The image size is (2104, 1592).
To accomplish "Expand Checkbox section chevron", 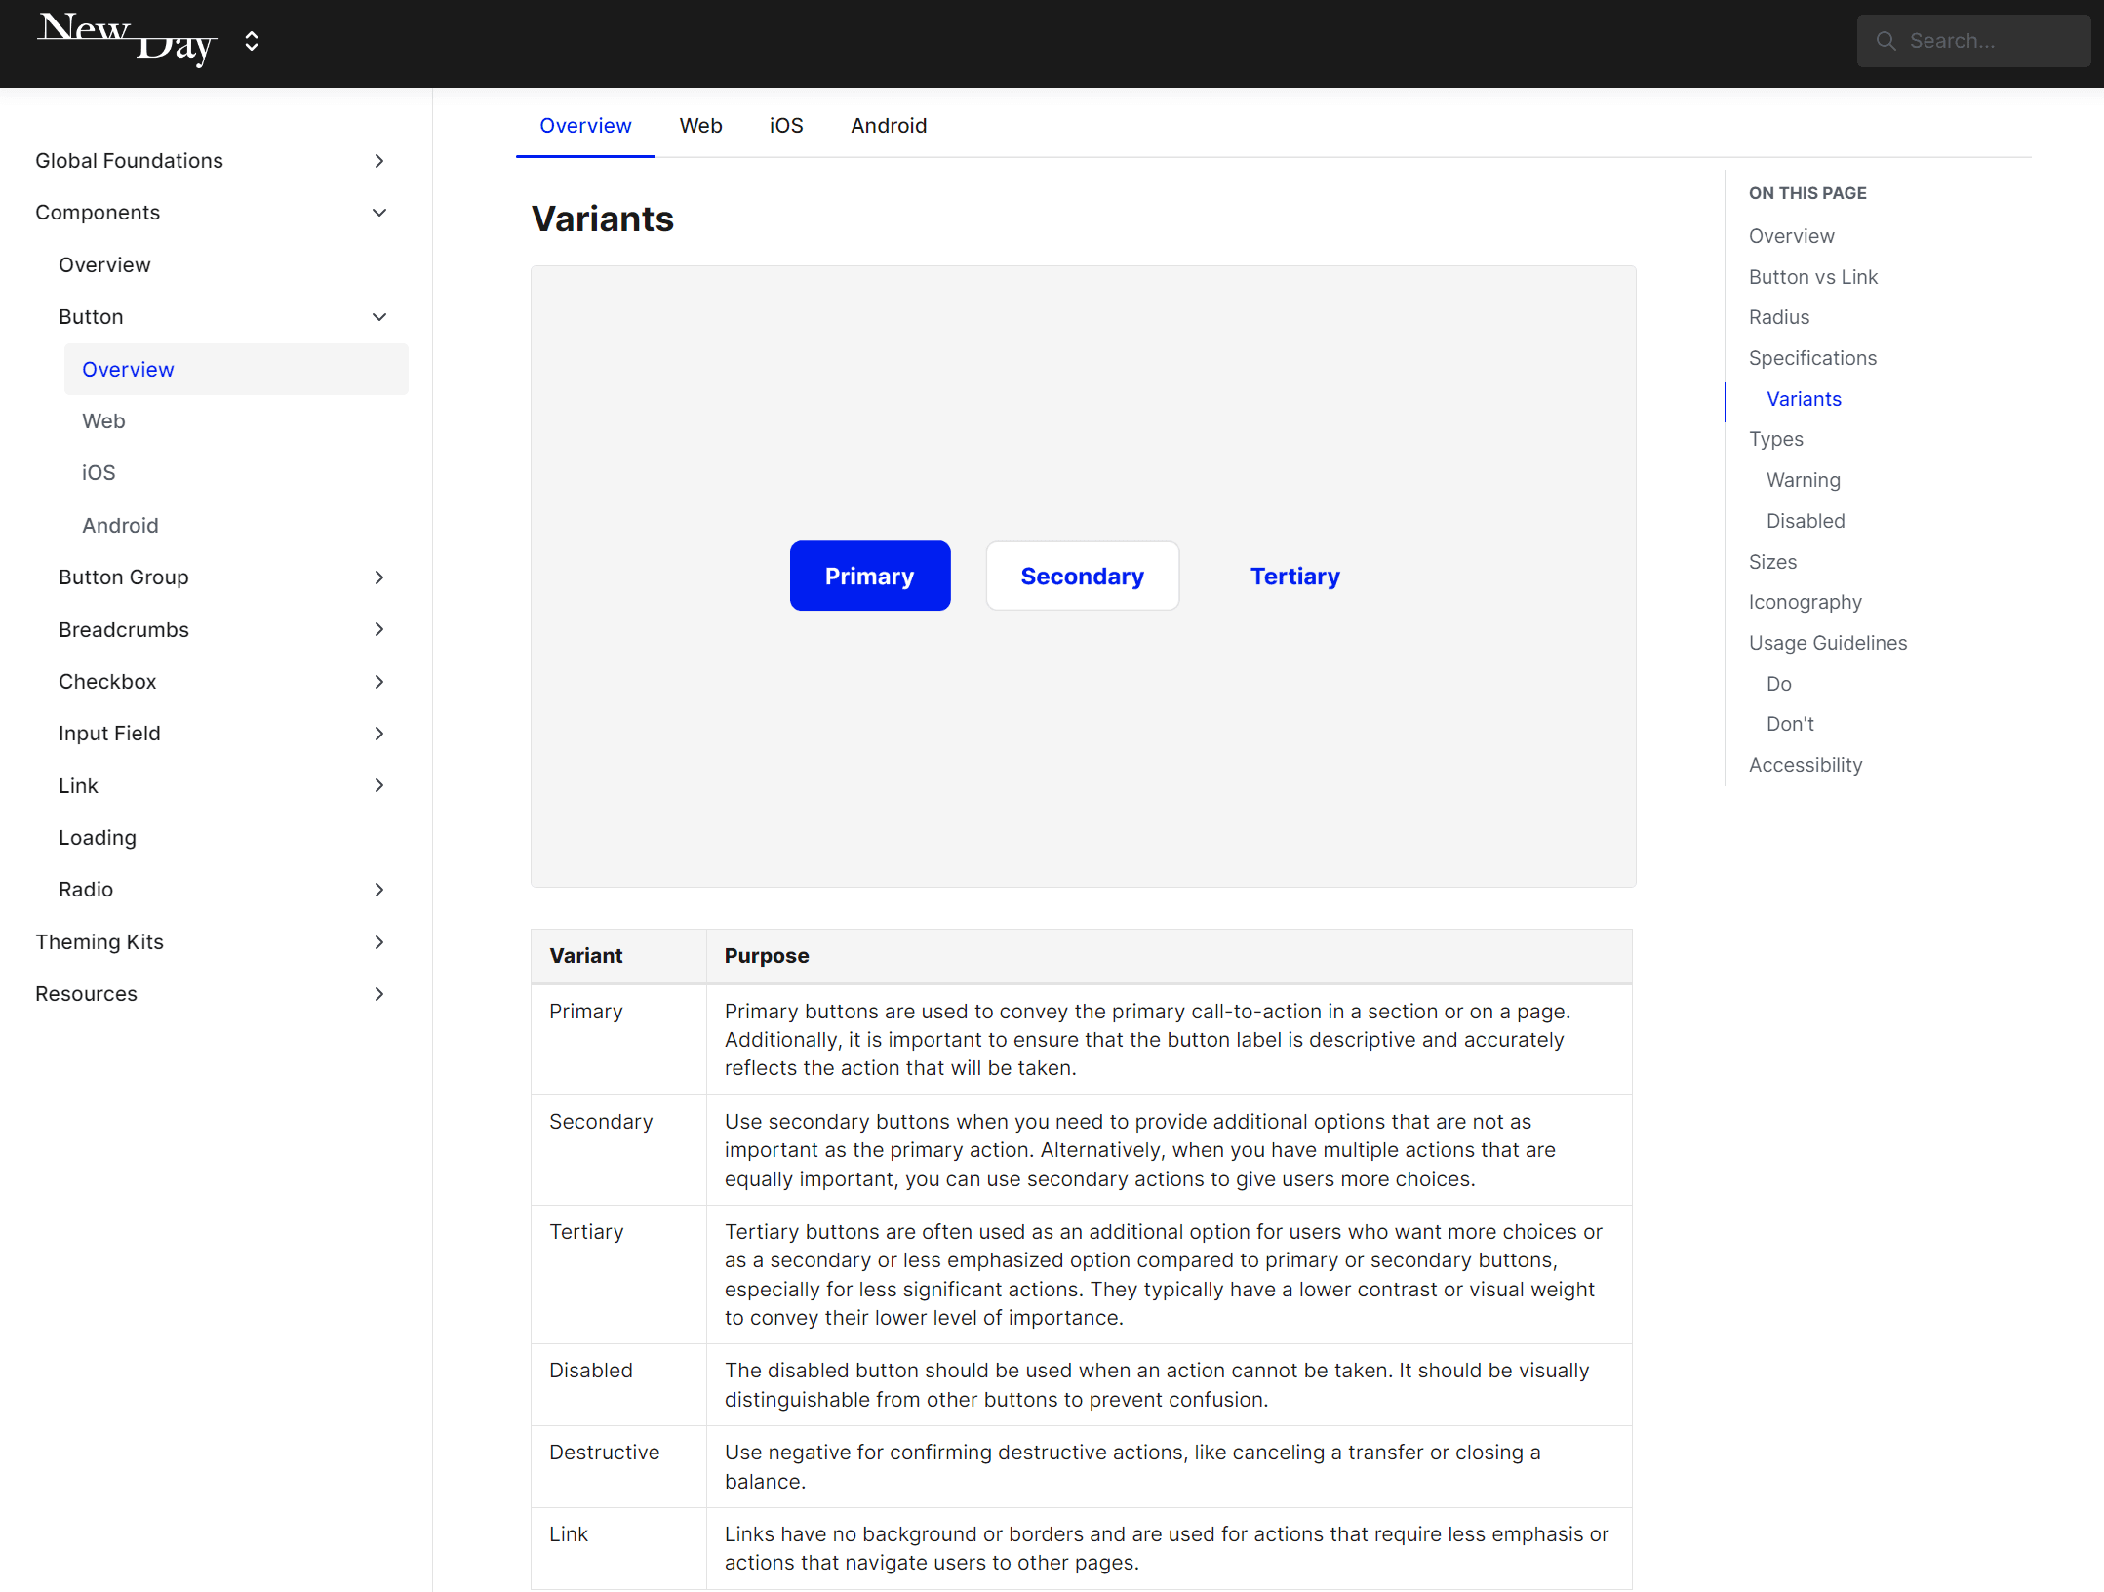I will tap(379, 682).
